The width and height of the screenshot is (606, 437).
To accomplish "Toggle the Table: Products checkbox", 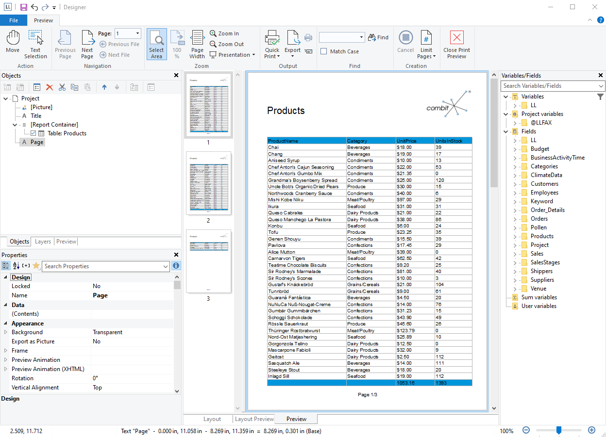I will 33,133.
